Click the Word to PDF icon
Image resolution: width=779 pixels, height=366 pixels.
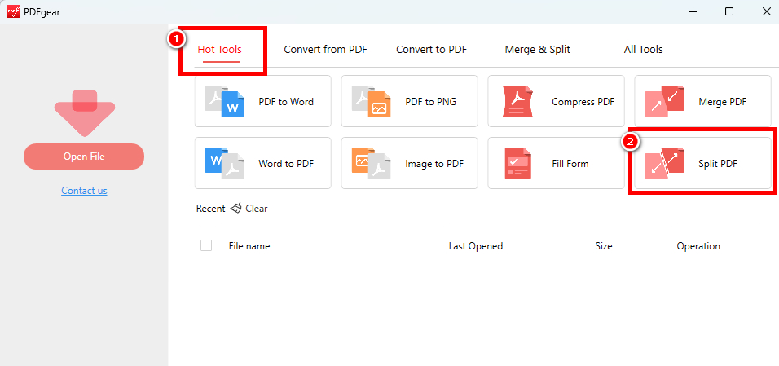(225, 162)
